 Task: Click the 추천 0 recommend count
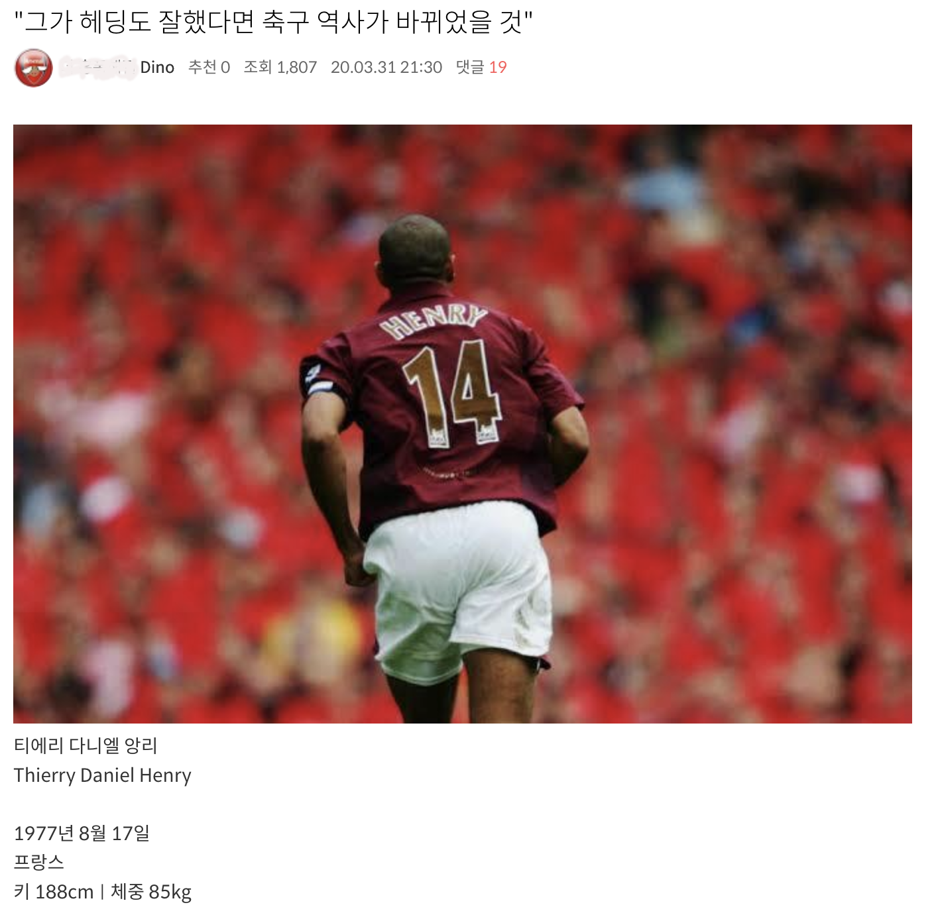[x=209, y=67]
